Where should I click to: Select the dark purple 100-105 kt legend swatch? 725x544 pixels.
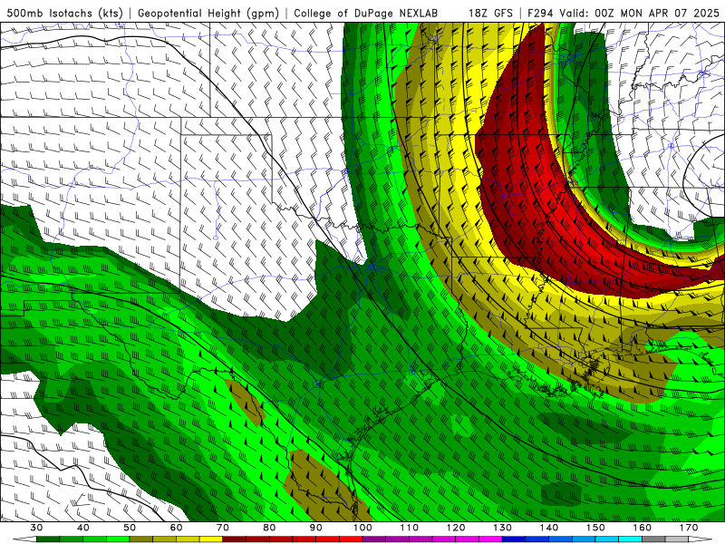(x=374, y=539)
